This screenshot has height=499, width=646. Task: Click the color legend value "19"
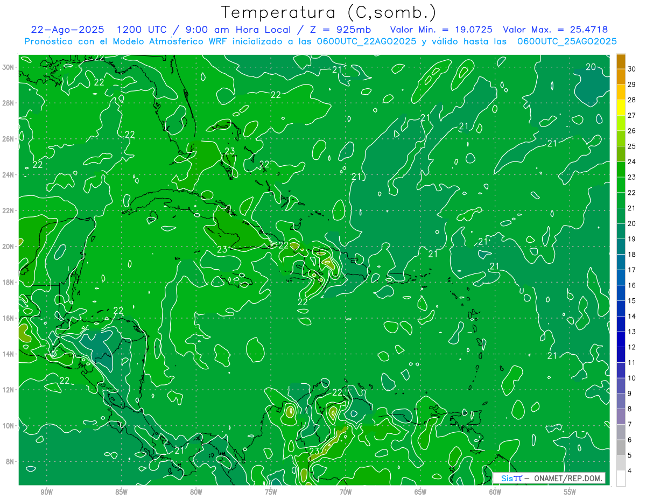(x=632, y=239)
